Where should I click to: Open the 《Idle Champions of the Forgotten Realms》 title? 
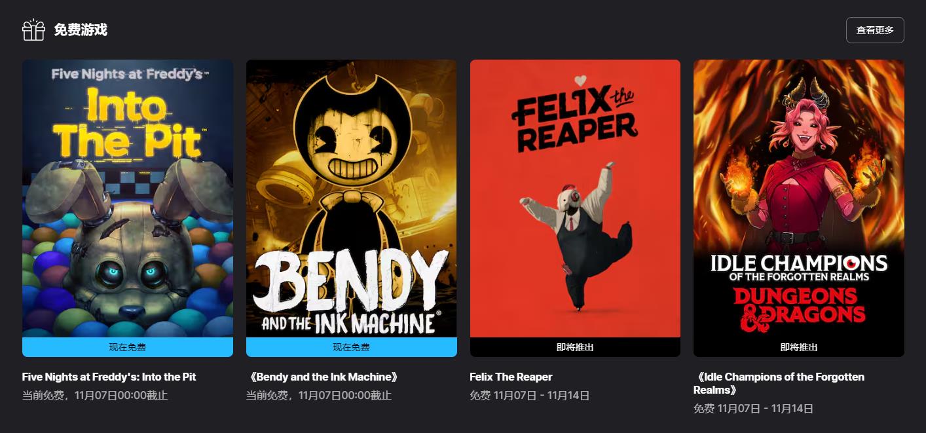pyautogui.click(x=779, y=383)
